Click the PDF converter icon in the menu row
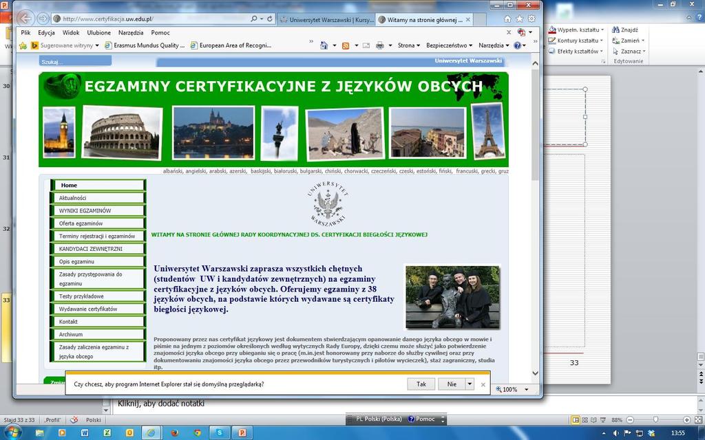The height and width of the screenshot is (440, 705). (521, 32)
